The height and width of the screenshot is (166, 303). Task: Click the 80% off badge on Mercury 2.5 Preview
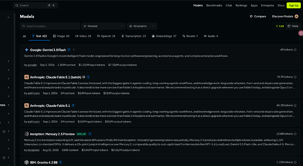point(81,134)
